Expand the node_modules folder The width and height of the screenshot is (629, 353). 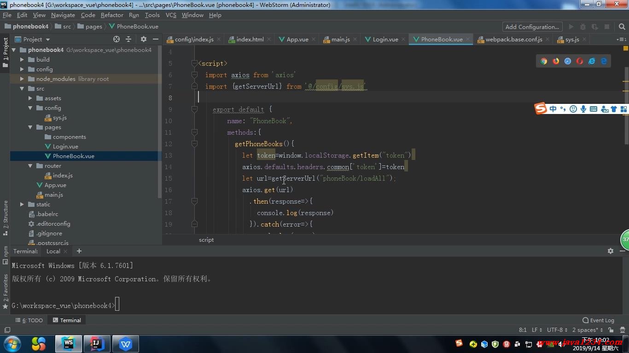[22, 79]
